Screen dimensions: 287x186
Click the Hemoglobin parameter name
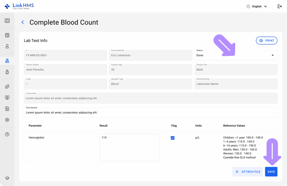(36, 137)
